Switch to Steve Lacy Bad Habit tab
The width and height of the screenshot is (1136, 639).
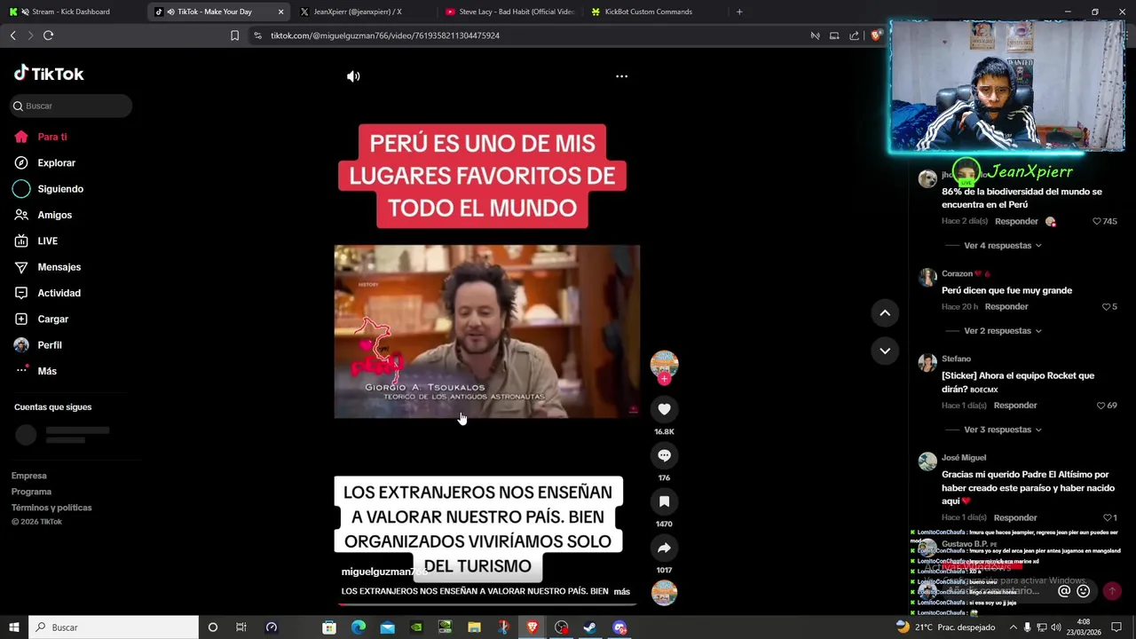(x=509, y=12)
